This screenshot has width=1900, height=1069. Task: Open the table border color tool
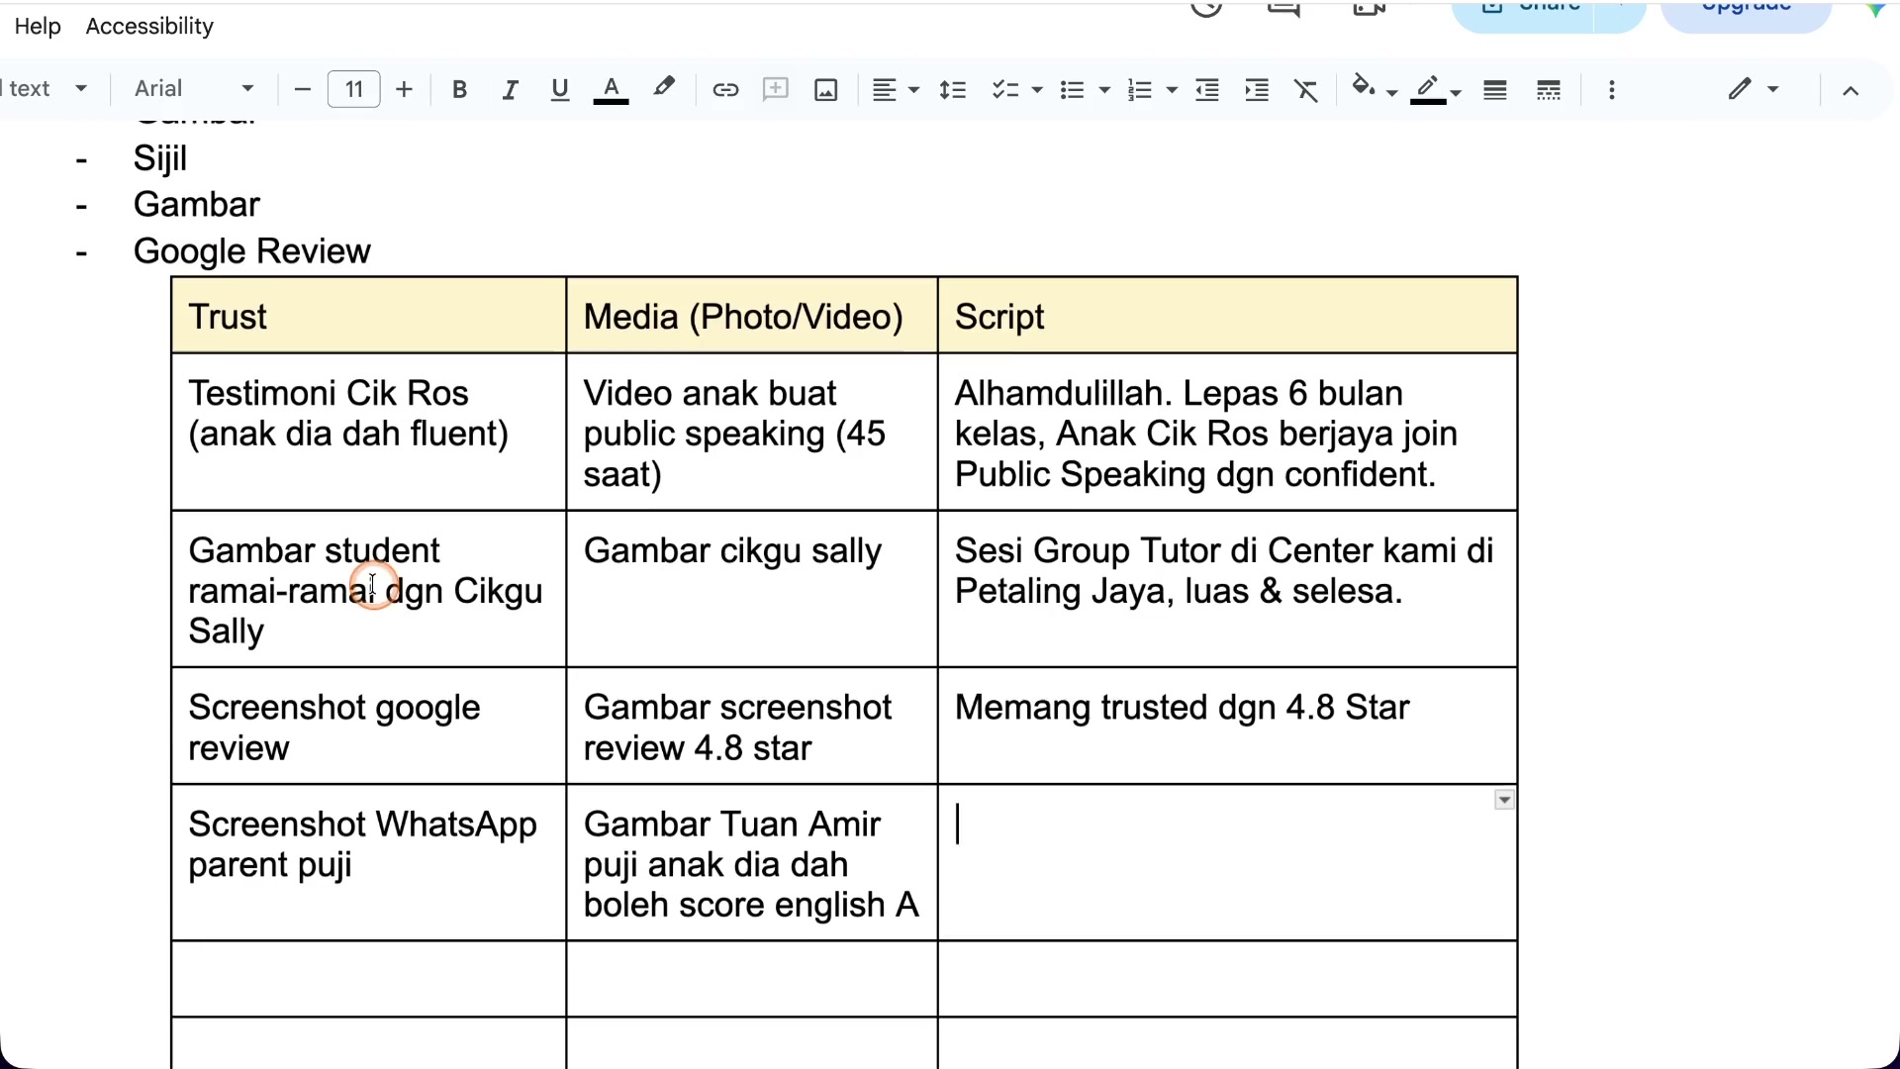click(x=1428, y=89)
